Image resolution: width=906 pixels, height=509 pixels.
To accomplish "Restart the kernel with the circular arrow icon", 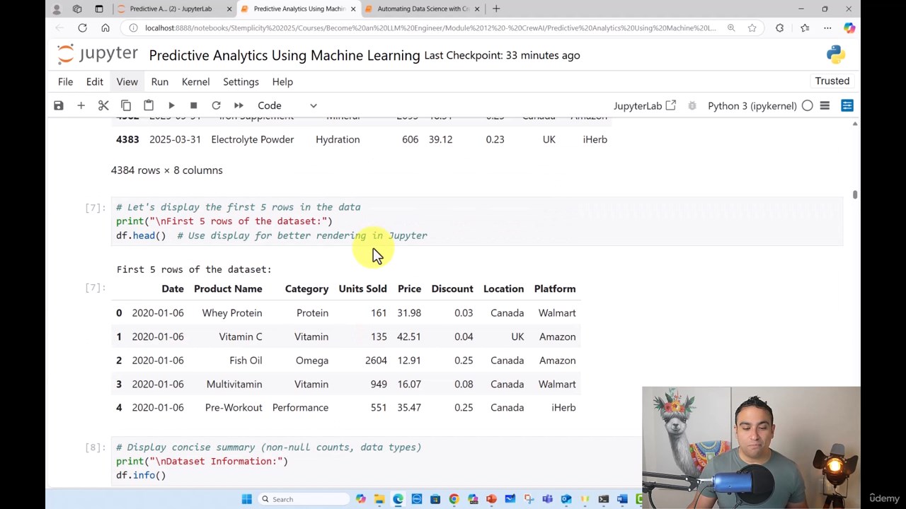I will pos(216,105).
